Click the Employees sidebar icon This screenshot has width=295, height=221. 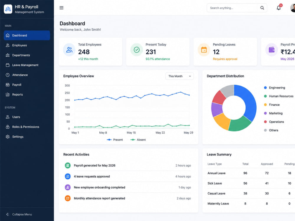point(8,45)
